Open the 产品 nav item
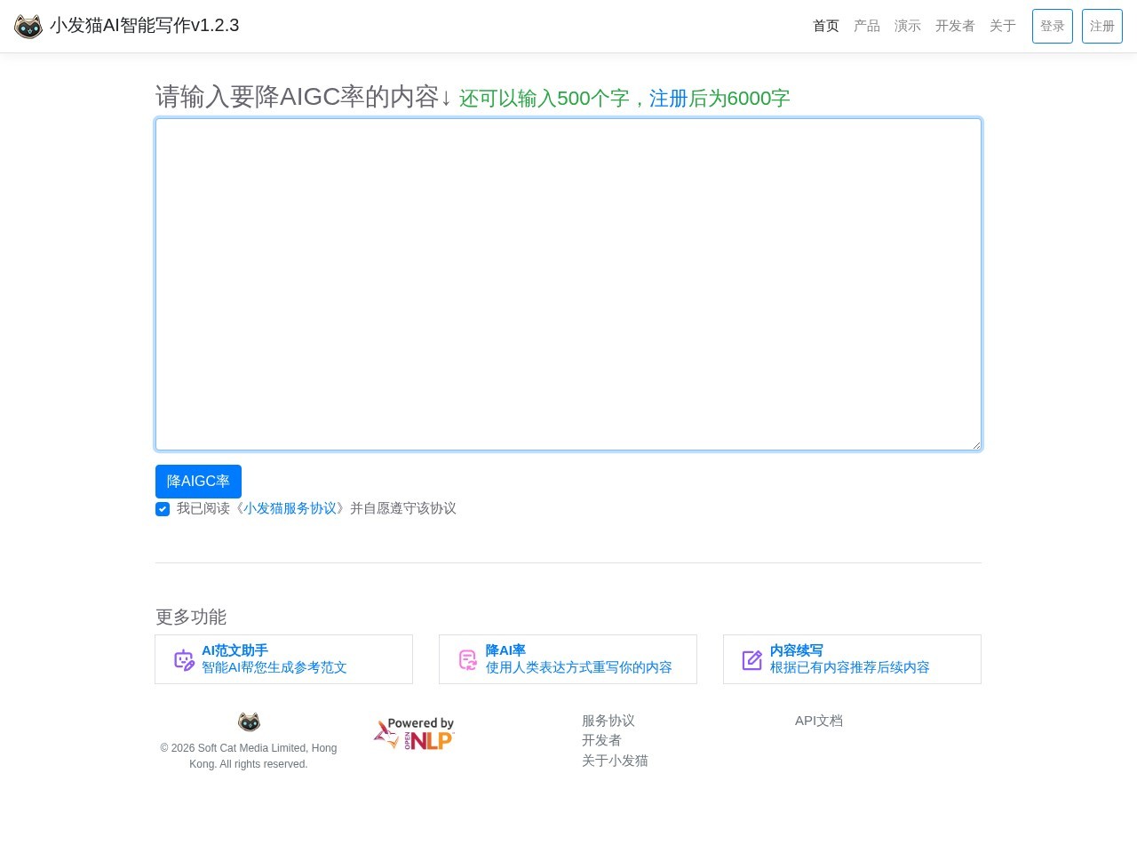This screenshot has height=853, width=1137. [867, 26]
